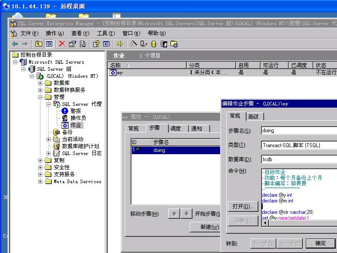Image resolution: width=337 pixels, height=253 pixels.
Task: Click 状态 column header
Action: tap(325, 65)
